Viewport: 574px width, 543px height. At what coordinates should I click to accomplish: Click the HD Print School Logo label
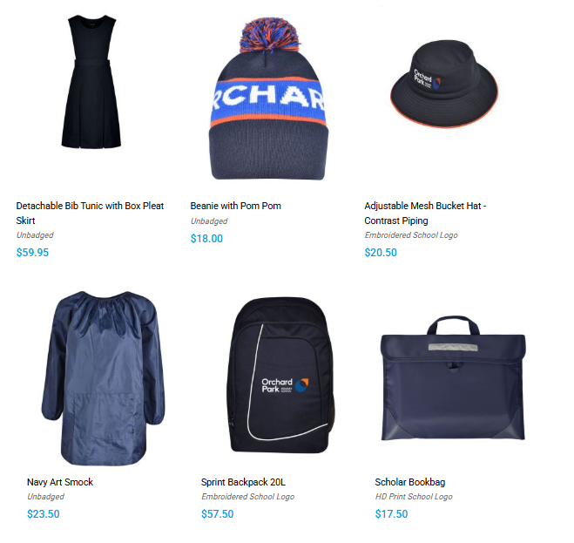pos(414,497)
